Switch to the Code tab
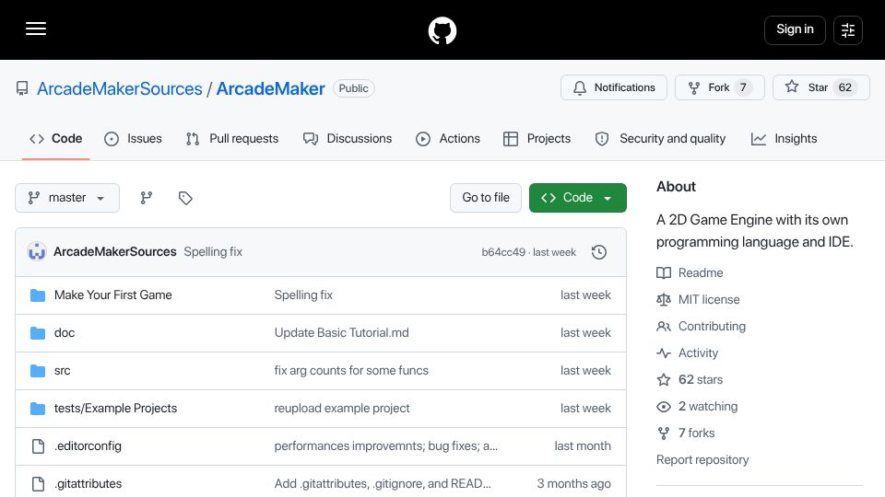 tap(56, 139)
